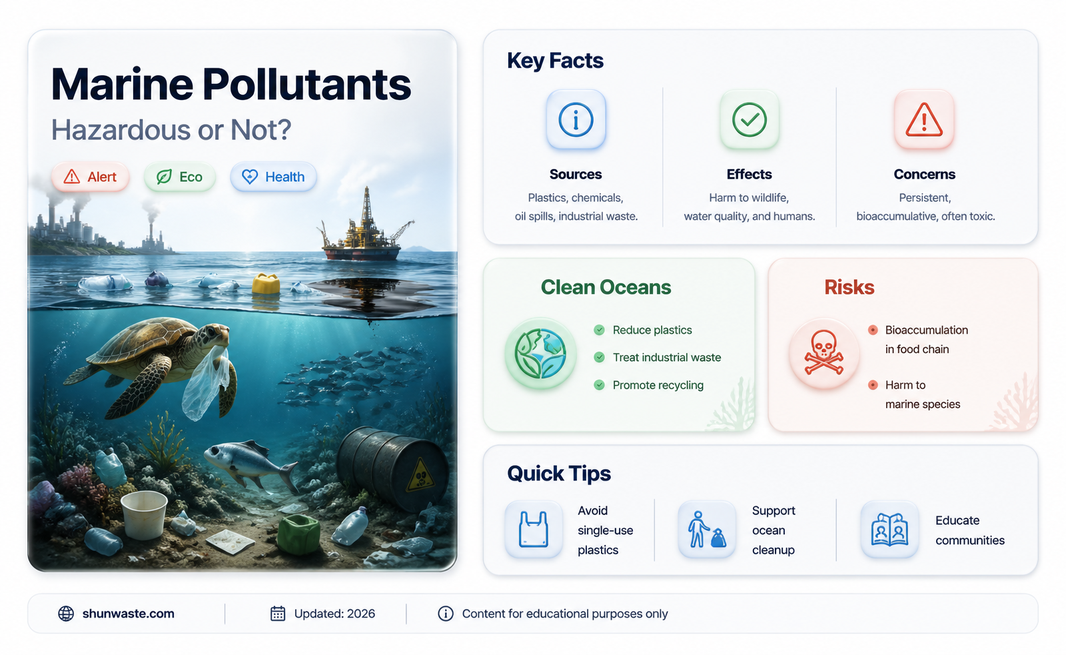Viewport: 1066px width, 655px height.
Task: Click the ocean cleanup person icon
Action: 707,530
